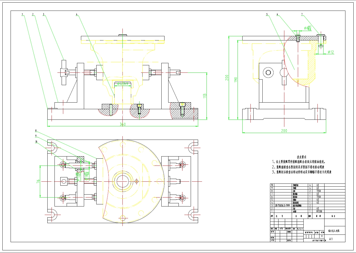The image size is (356, 253).
Task: Select part balloon number 9
Action: point(36,136)
